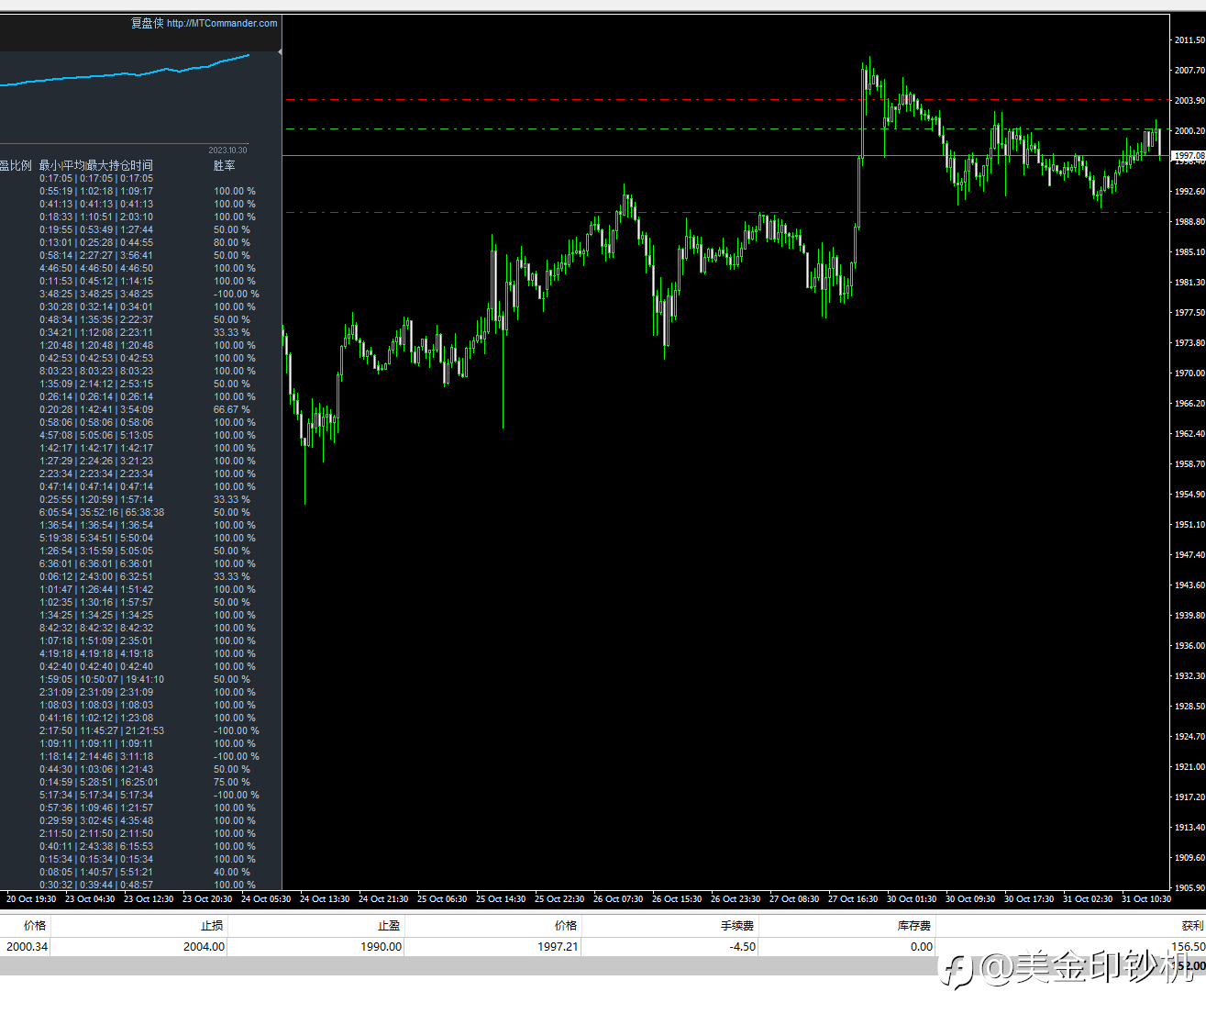Click the 复盘侠 title label
Image resolution: width=1206 pixels, height=1025 pixels.
(147, 23)
